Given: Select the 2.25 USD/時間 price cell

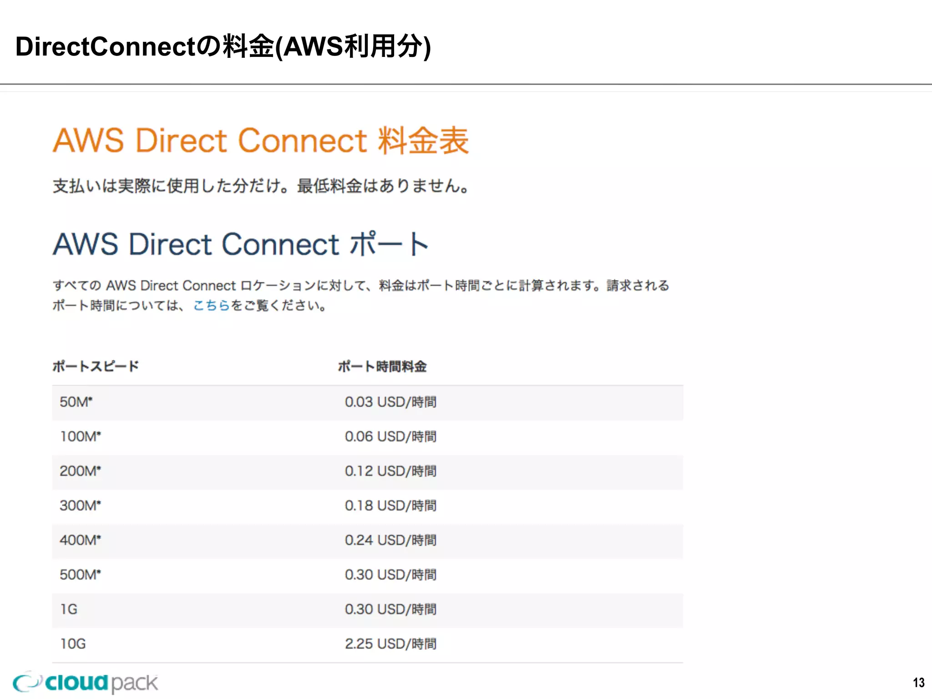Looking at the screenshot, I should 390,644.
